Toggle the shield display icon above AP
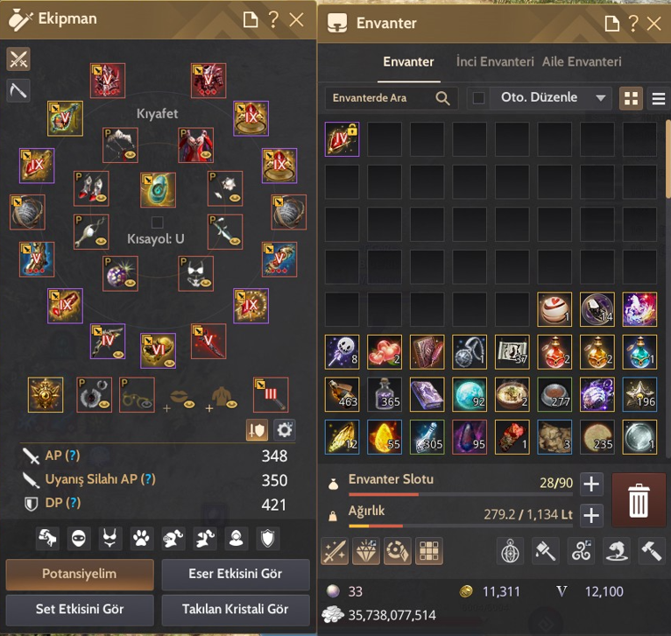The height and width of the screenshot is (636, 671). coord(257,430)
